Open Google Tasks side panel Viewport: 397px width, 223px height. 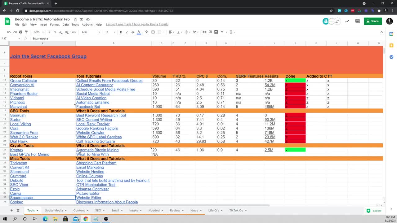coord(391,57)
